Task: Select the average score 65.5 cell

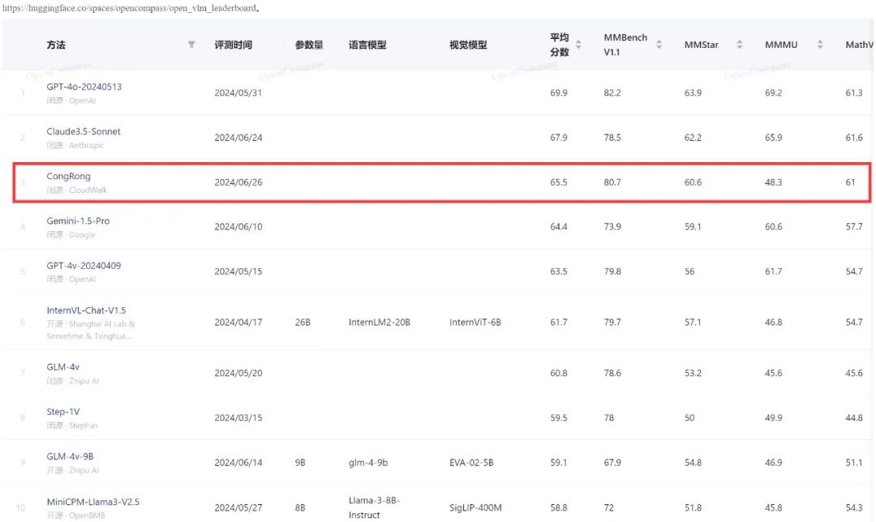Action: coord(559,182)
